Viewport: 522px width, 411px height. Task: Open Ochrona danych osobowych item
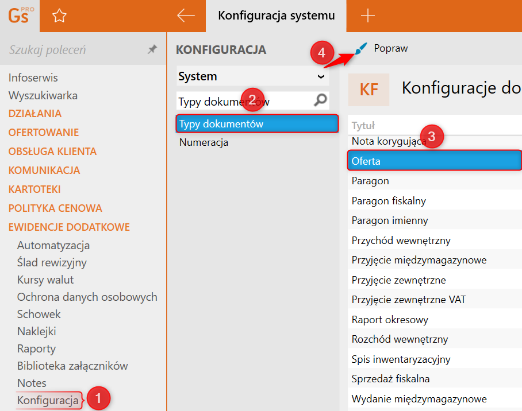click(87, 297)
